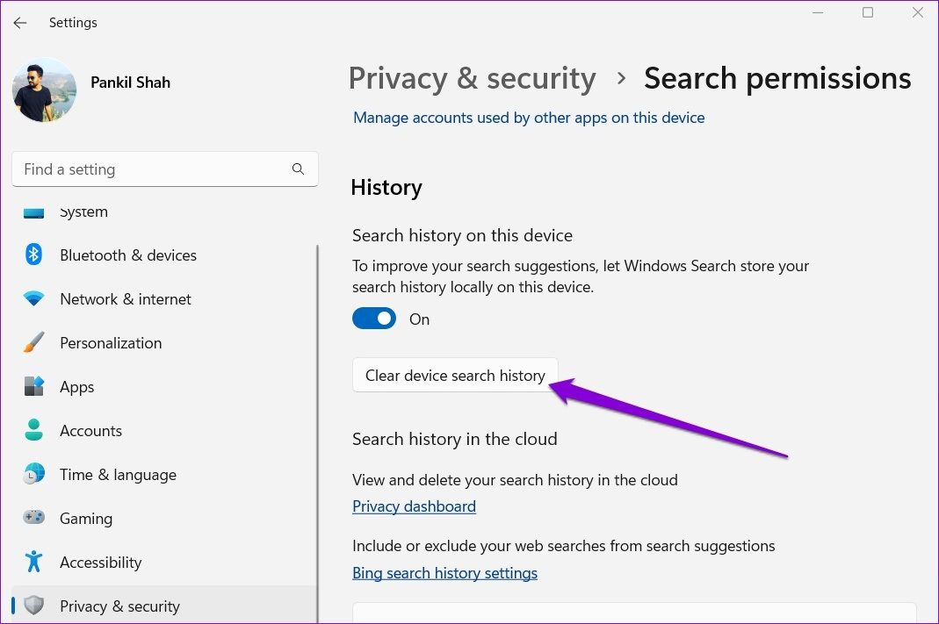Open Bing search history settings link
Screen dimensions: 939x624
click(444, 573)
